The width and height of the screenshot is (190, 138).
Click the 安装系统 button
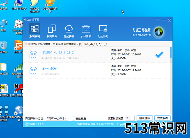tap(162, 118)
